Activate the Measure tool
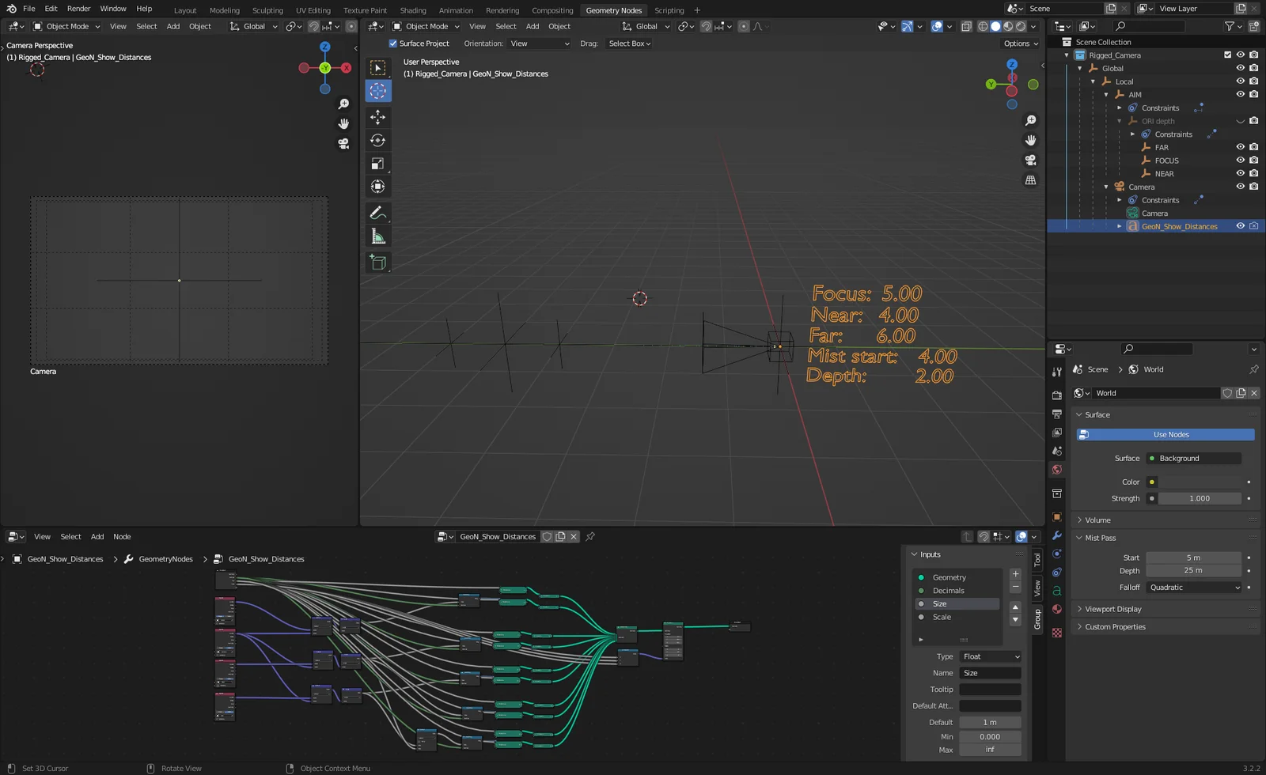Screen dimensions: 1266x775 [x=377, y=235]
